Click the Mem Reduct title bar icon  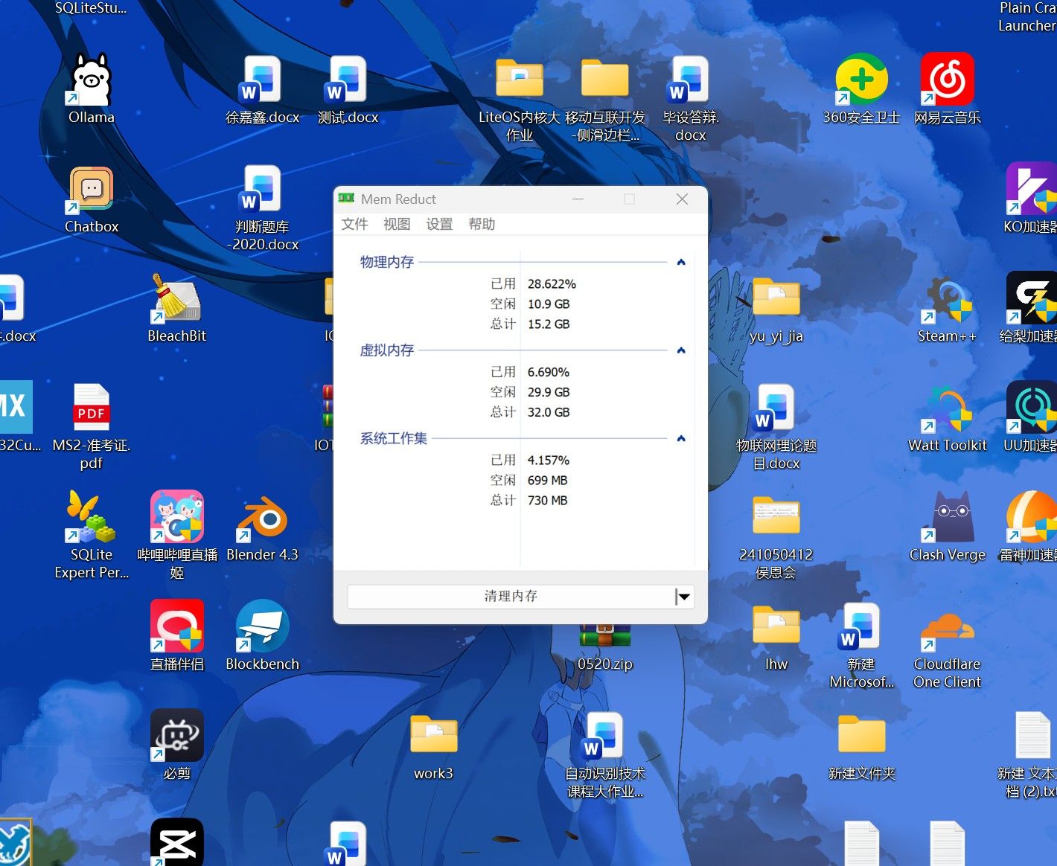(x=346, y=199)
